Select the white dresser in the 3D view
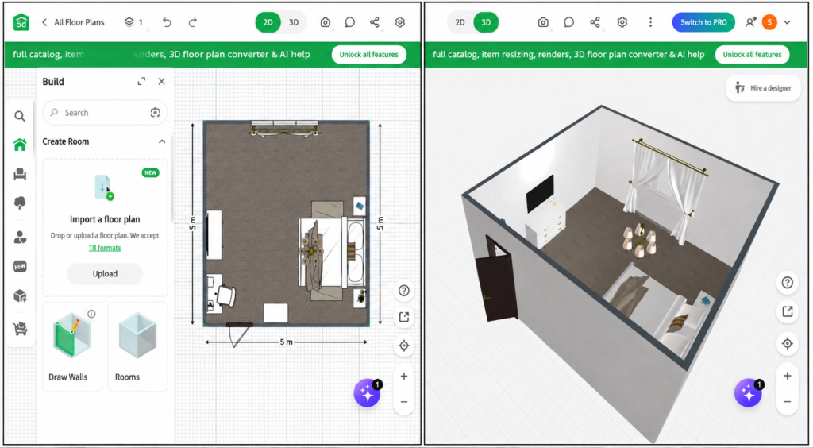This screenshot has width=813, height=448. tap(545, 225)
